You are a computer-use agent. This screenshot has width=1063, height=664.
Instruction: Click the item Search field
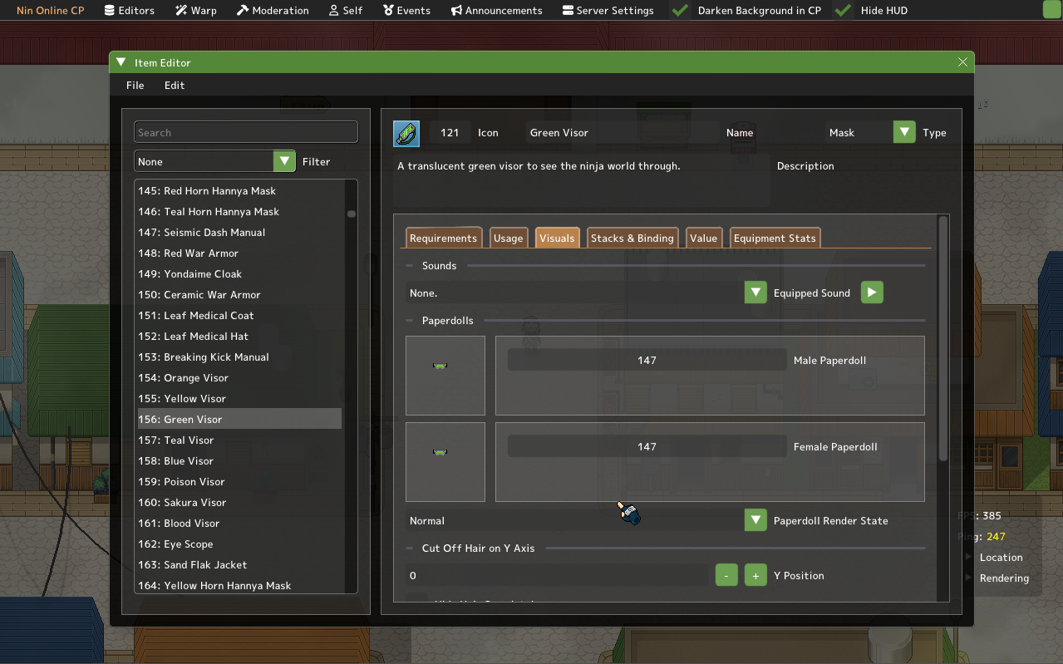point(245,132)
